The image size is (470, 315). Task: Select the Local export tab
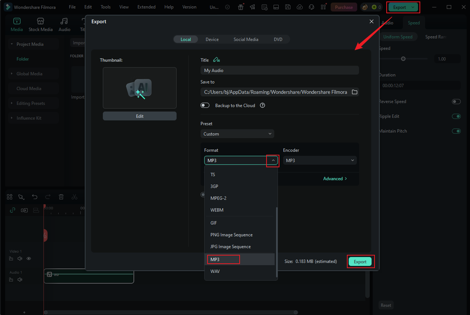coord(186,39)
